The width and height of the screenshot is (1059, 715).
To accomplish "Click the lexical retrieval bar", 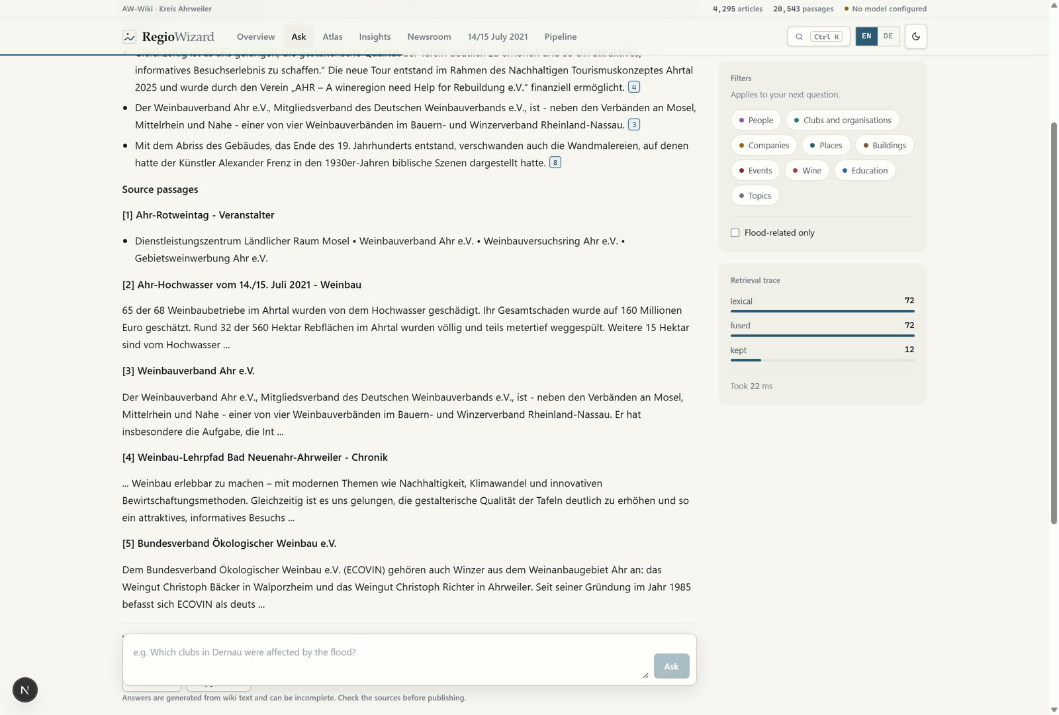I will coord(823,310).
